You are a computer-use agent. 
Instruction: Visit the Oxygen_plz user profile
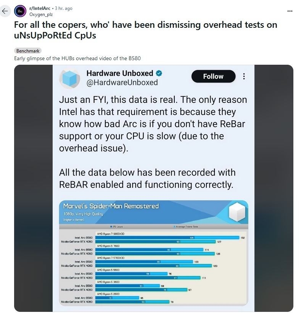tap(41, 14)
